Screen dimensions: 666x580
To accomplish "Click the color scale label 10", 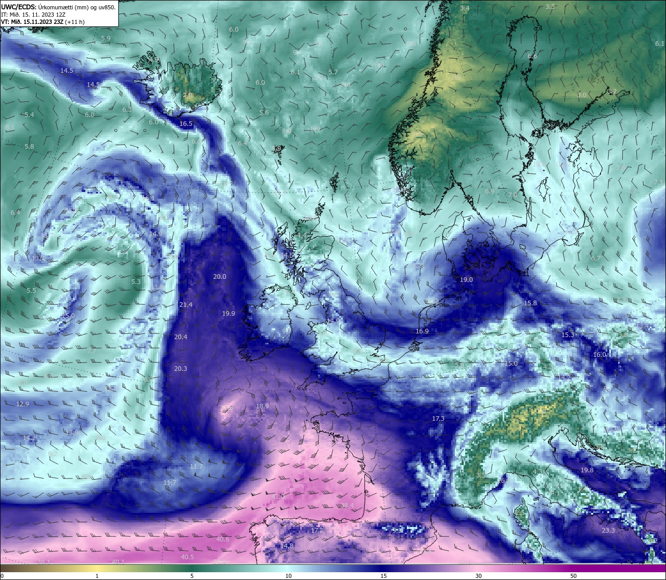I will [x=288, y=576].
